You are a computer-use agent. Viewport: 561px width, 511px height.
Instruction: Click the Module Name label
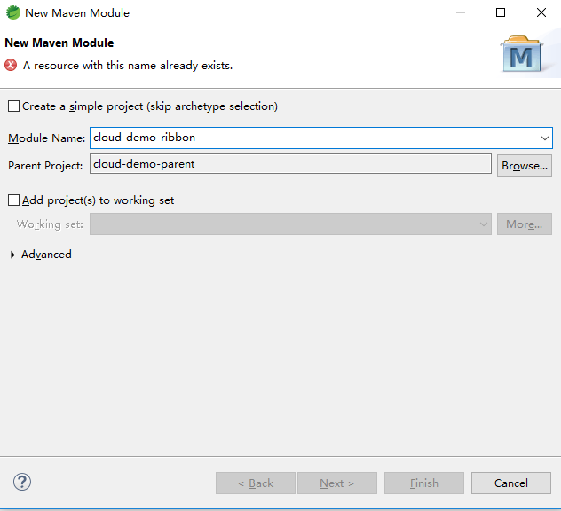[46, 138]
